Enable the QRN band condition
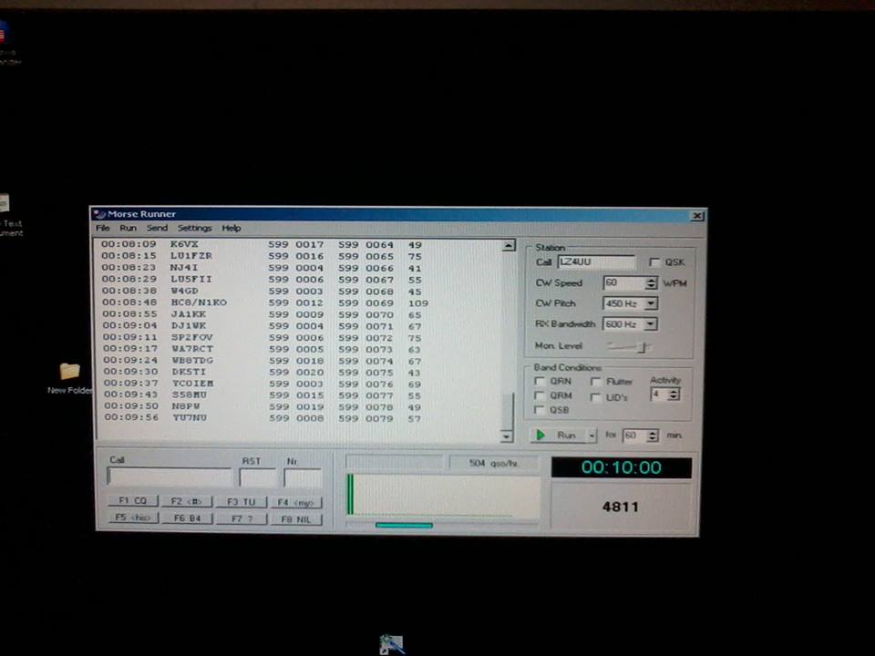 (540, 381)
